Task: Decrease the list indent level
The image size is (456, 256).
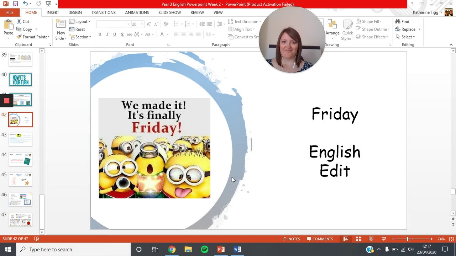Action: [x=202, y=24]
